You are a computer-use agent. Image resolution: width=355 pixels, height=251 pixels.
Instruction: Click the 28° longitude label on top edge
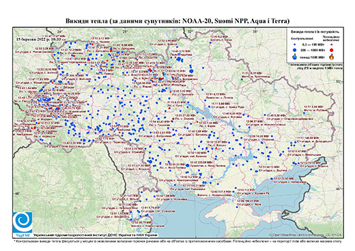(x=125, y=32)
